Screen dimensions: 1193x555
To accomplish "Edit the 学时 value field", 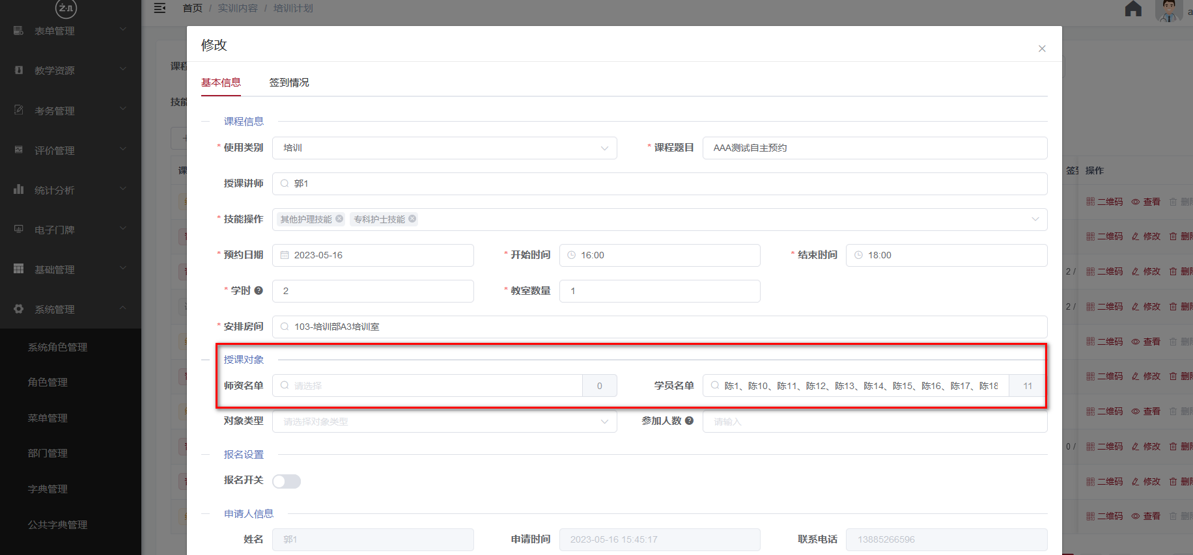I will click(x=373, y=291).
